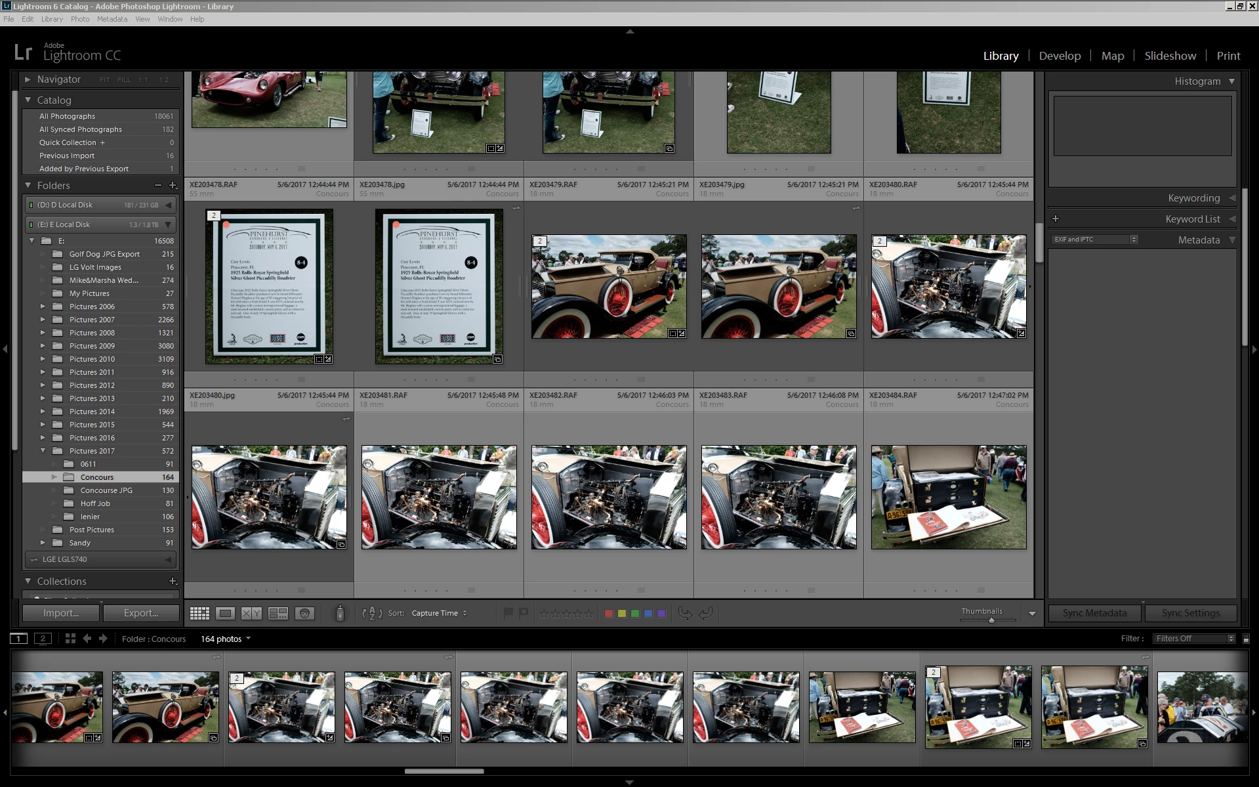Screen dimensions: 1259x787
Task: Hide right panel group arrow
Action: (1254, 349)
